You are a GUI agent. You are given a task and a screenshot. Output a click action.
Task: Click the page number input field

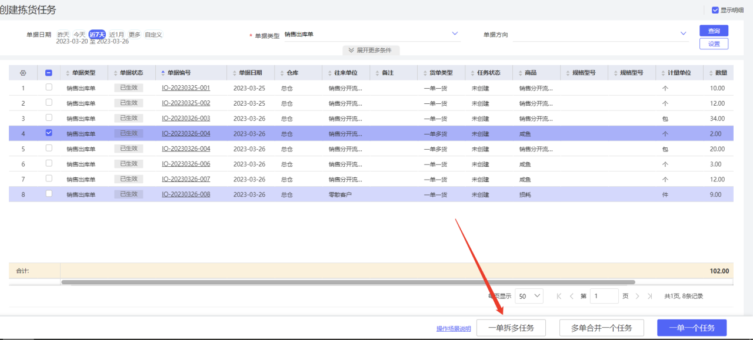tap(604, 297)
